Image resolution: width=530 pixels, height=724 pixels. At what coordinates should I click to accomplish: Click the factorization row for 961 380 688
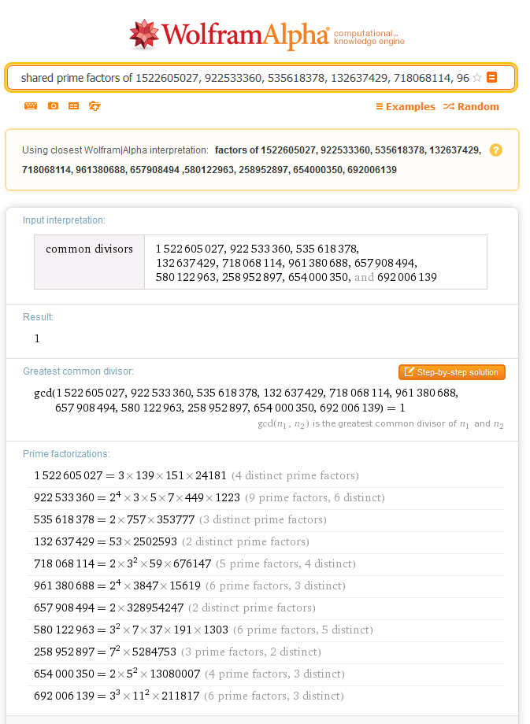click(x=265, y=586)
